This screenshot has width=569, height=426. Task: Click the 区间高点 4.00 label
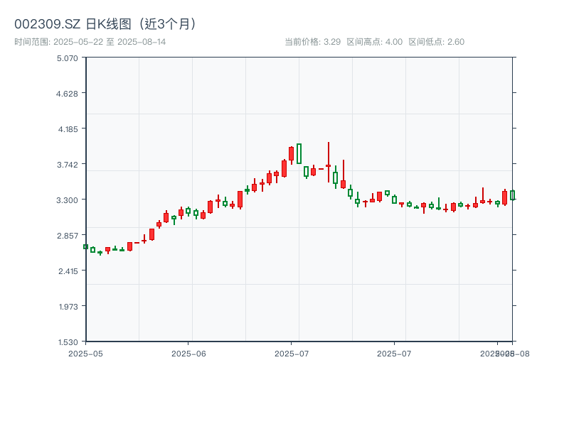coord(374,42)
